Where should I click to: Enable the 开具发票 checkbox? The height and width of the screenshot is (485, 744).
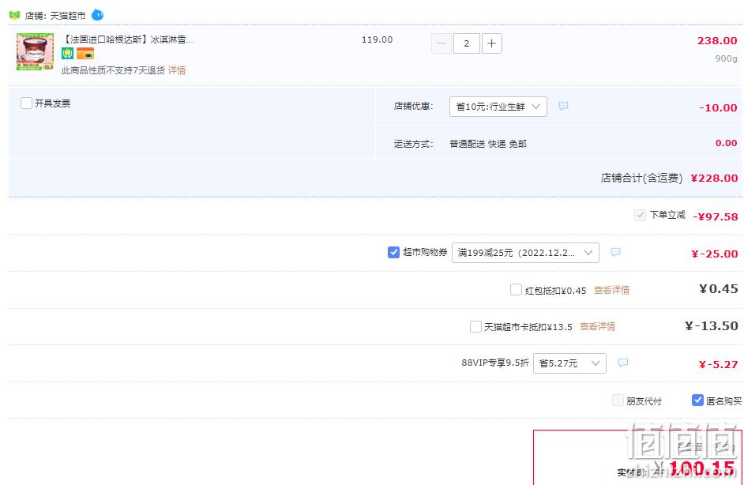(x=27, y=103)
